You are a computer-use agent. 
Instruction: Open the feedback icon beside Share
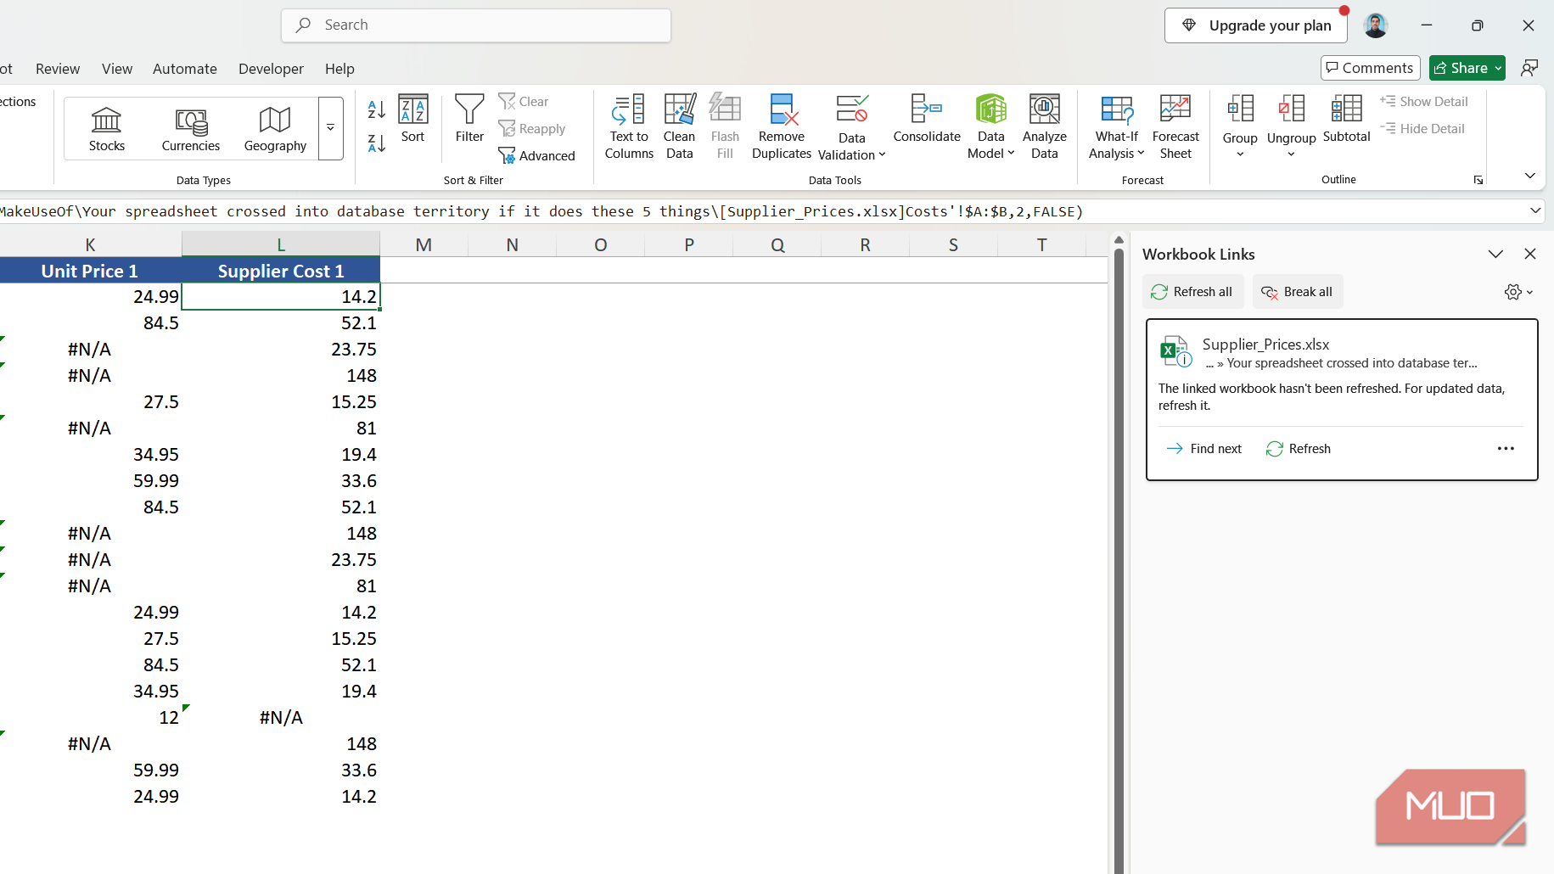point(1529,68)
